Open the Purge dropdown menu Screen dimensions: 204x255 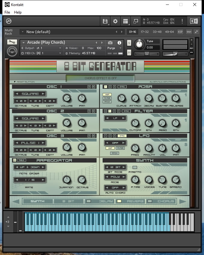[120, 48]
